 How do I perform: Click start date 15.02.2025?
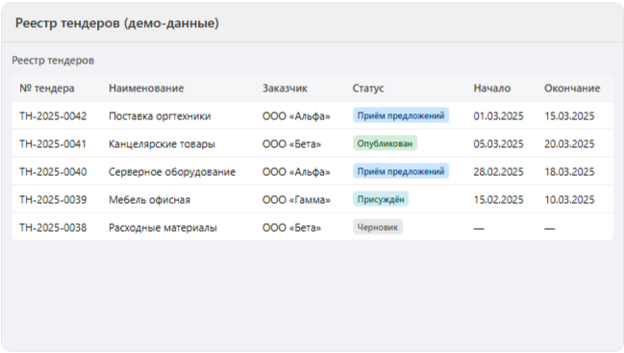click(498, 200)
